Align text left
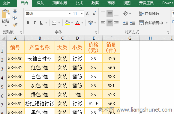Image resolution: width=174 pixels, height=114 pixels. [x=103, y=23]
